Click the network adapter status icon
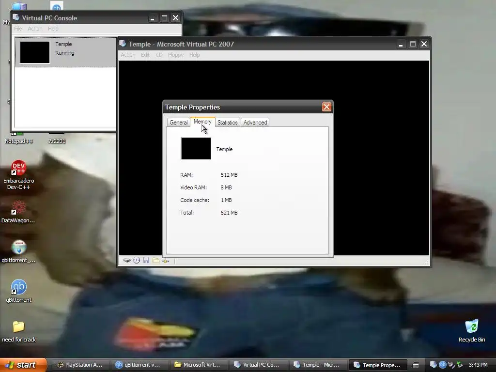Viewport: 496px width, 372px height. coord(166,261)
